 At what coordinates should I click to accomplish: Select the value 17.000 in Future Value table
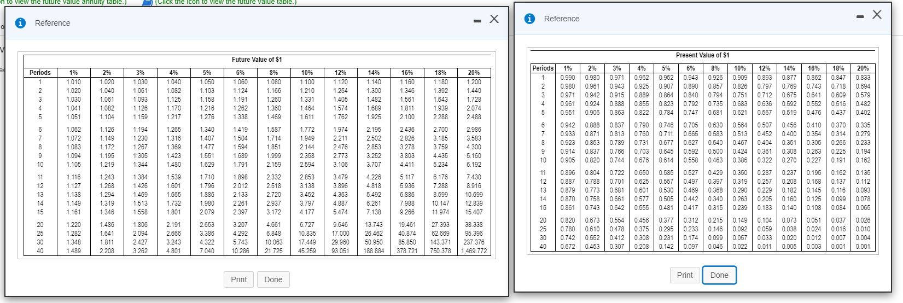[x=340, y=234]
